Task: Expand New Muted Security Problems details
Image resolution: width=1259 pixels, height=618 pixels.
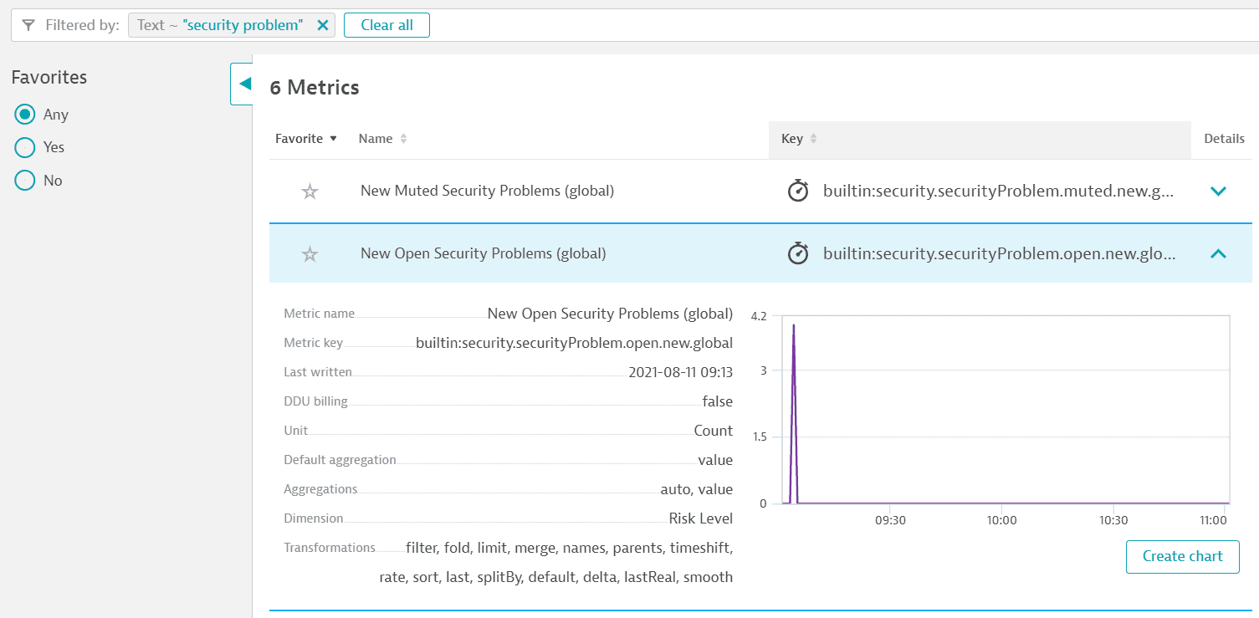Action: (1218, 192)
